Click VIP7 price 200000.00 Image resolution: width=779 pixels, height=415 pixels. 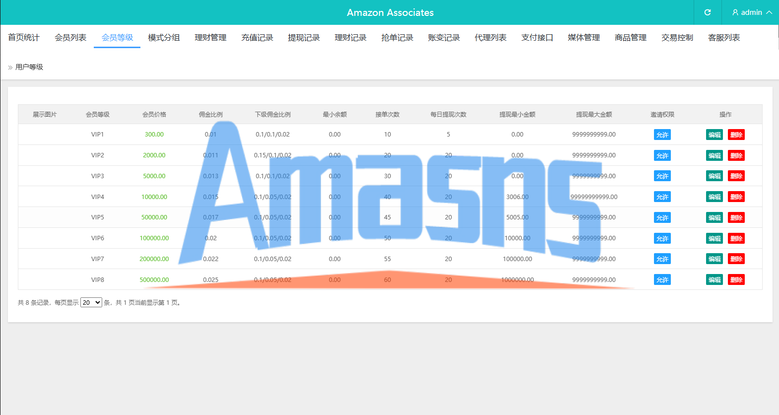coord(154,259)
